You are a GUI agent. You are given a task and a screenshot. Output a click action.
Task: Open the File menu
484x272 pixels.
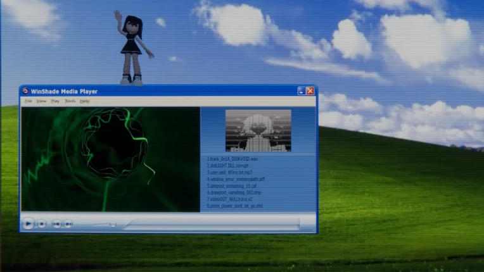pyautogui.click(x=29, y=101)
